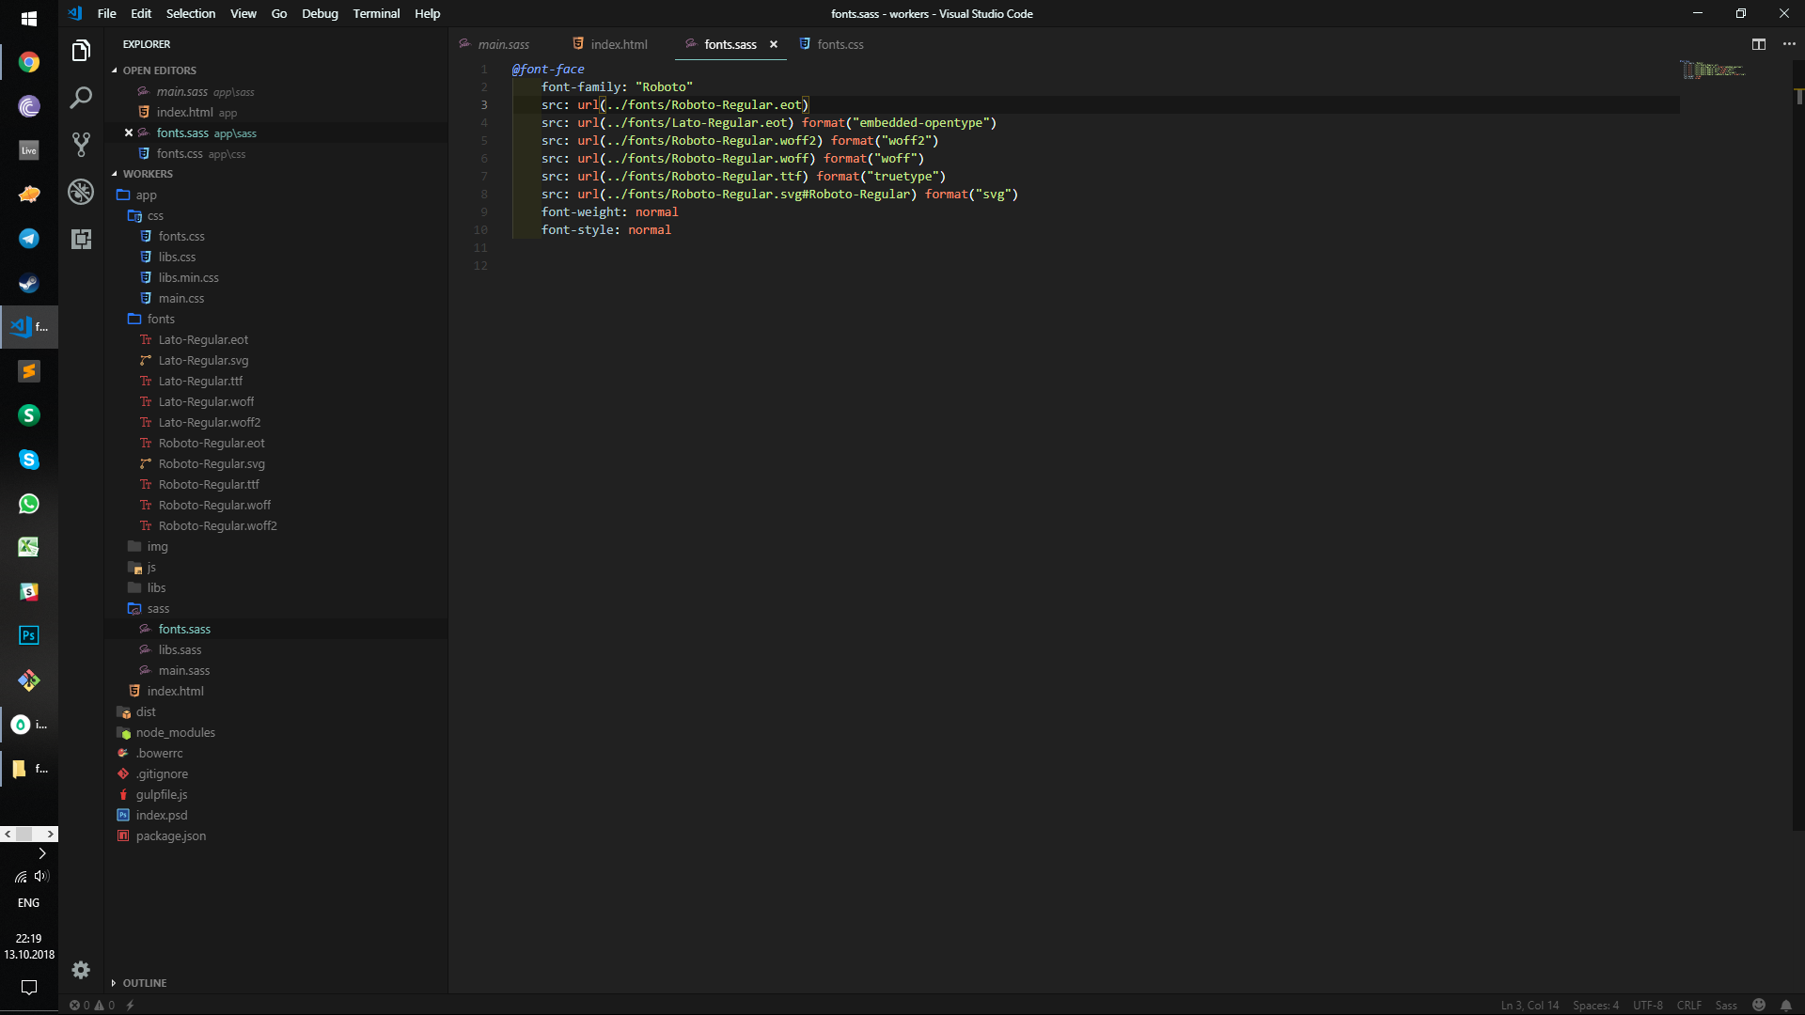Open Excel from the taskbar

[29, 547]
